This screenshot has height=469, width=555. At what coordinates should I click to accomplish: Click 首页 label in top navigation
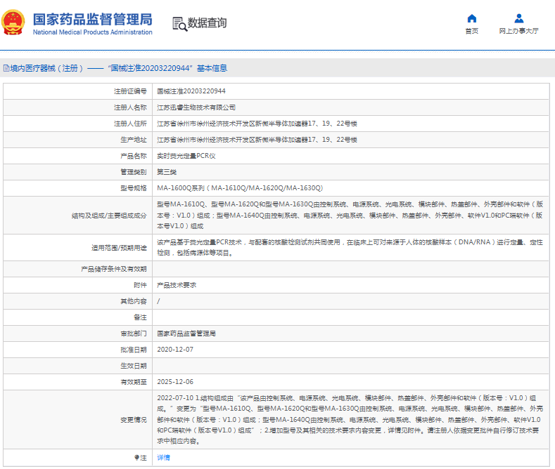point(472,31)
